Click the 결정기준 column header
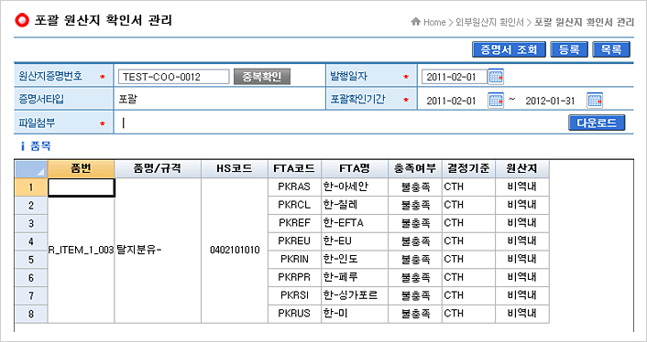647x342 pixels. pyautogui.click(x=468, y=169)
